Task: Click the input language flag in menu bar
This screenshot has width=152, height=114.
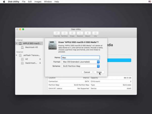Action: coord(149,2)
